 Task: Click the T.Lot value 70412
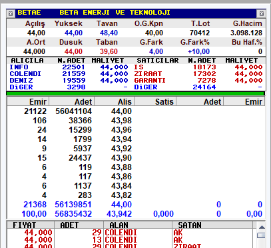200,33
